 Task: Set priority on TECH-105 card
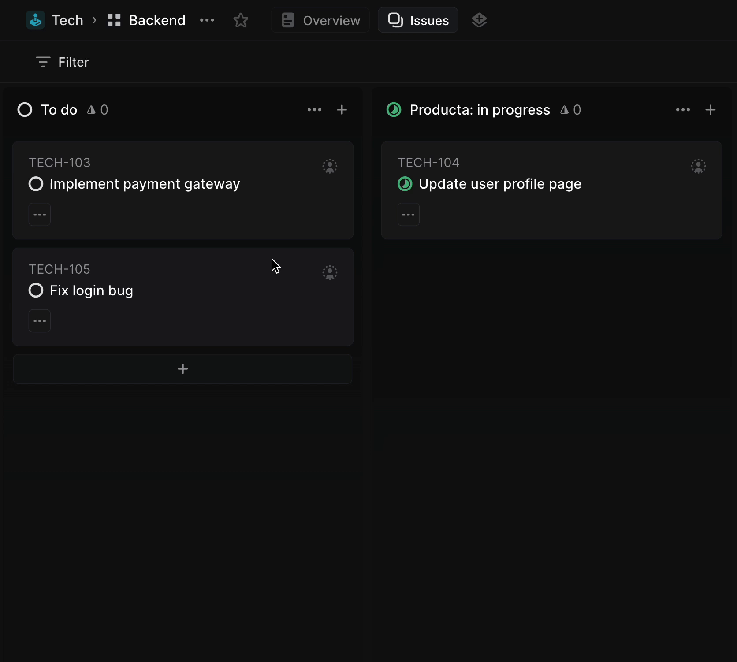40,321
